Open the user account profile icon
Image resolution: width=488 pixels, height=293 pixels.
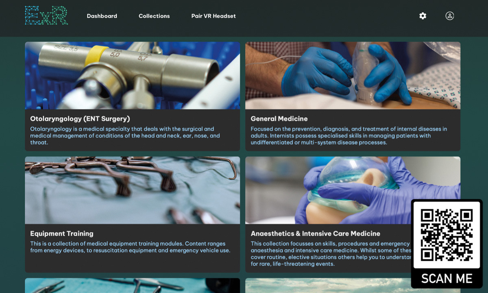(x=450, y=16)
